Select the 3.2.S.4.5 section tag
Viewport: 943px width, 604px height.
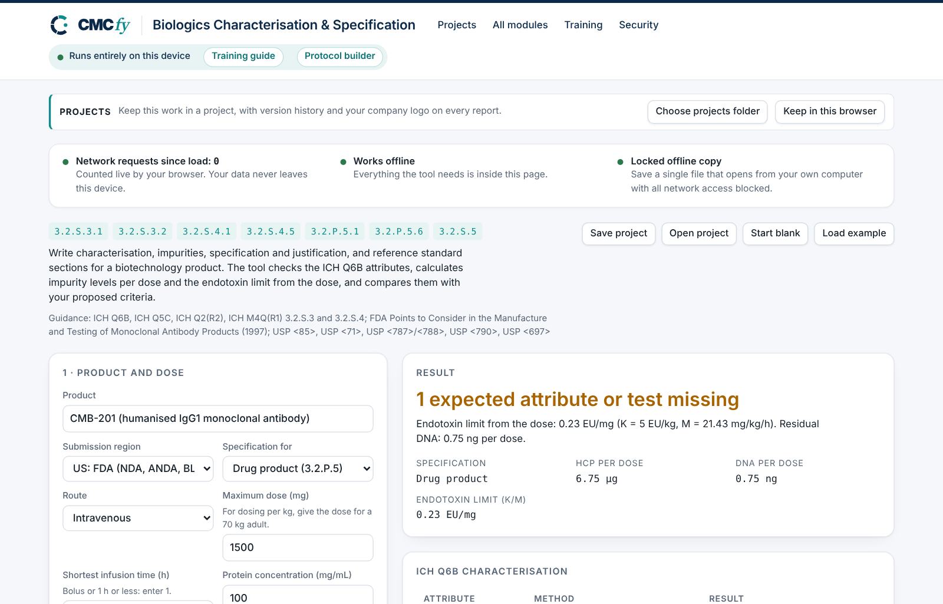coord(271,232)
